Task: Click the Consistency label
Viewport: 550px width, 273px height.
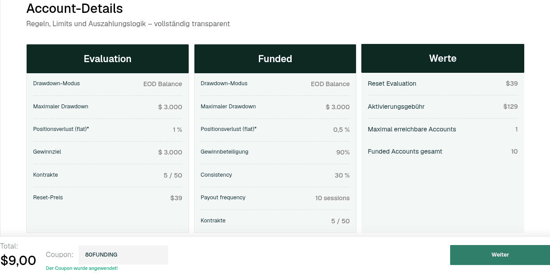Action: coord(216,175)
